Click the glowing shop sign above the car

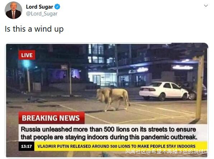[183, 67]
